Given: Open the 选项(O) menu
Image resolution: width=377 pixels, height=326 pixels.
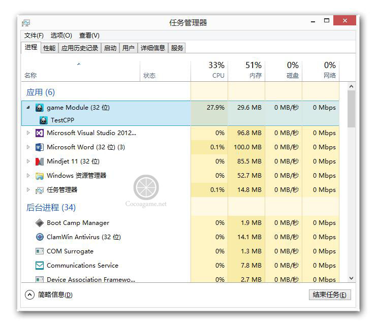Looking at the screenshot, I should click(x=61, y=36).
